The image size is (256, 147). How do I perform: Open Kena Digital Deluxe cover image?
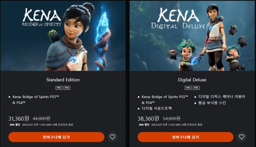pyautogui.click(x=192, y=36)
